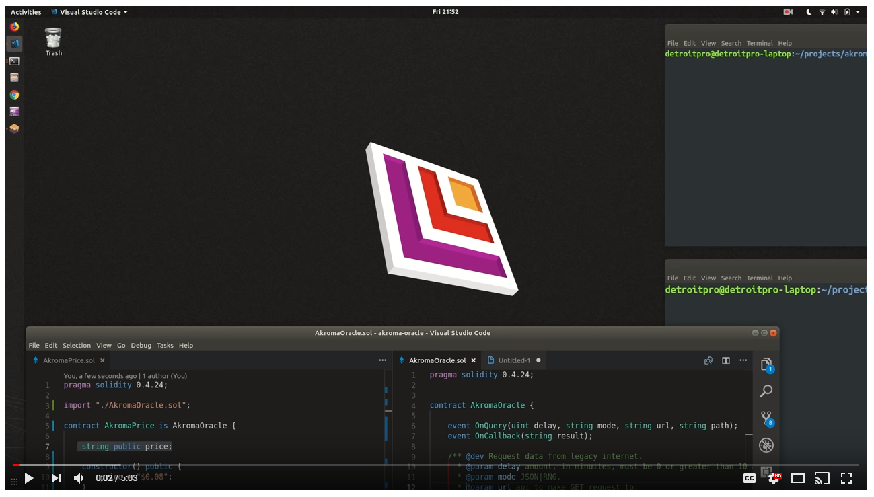The height and width of the screenshot is (497, 874).
Task: Click the 'string public price;' line
Action: tap(126, 447)
